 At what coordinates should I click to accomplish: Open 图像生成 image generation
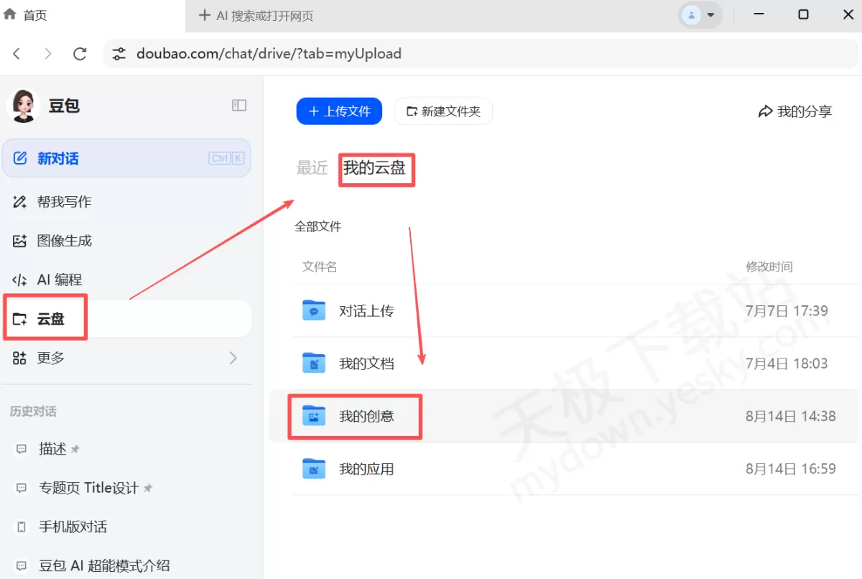point(126,241)
